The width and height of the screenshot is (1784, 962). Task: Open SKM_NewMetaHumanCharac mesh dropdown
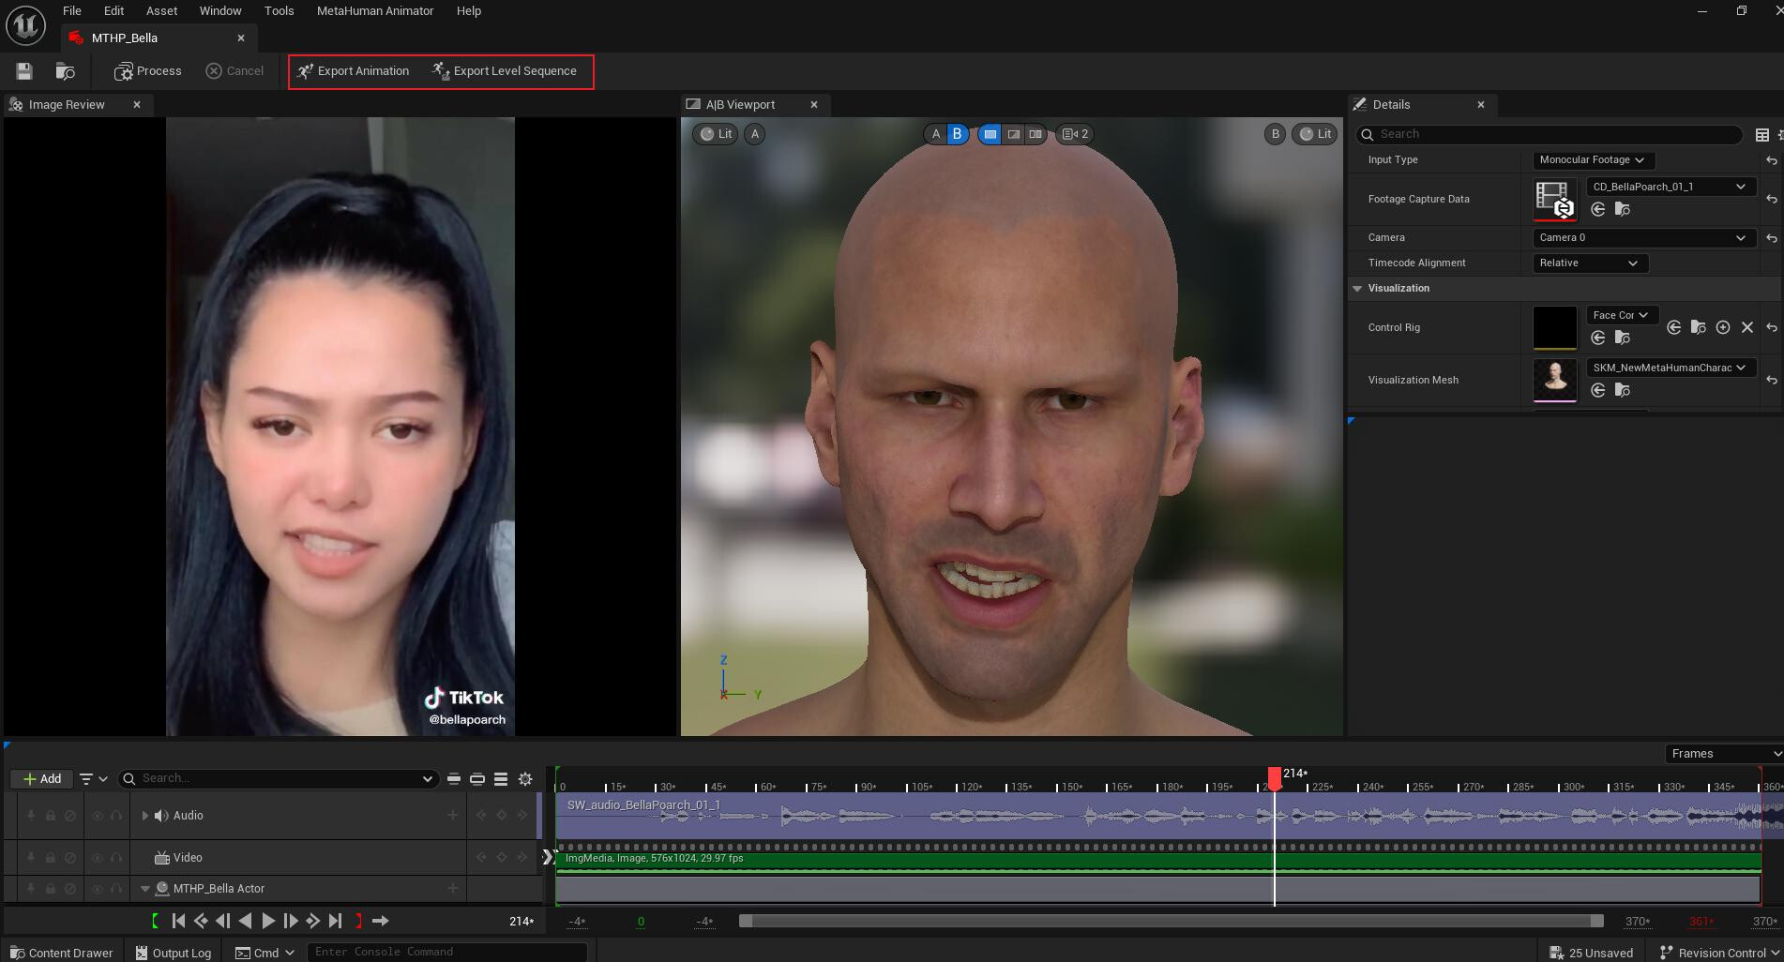pyautogui.click(x=1670, y=368)
